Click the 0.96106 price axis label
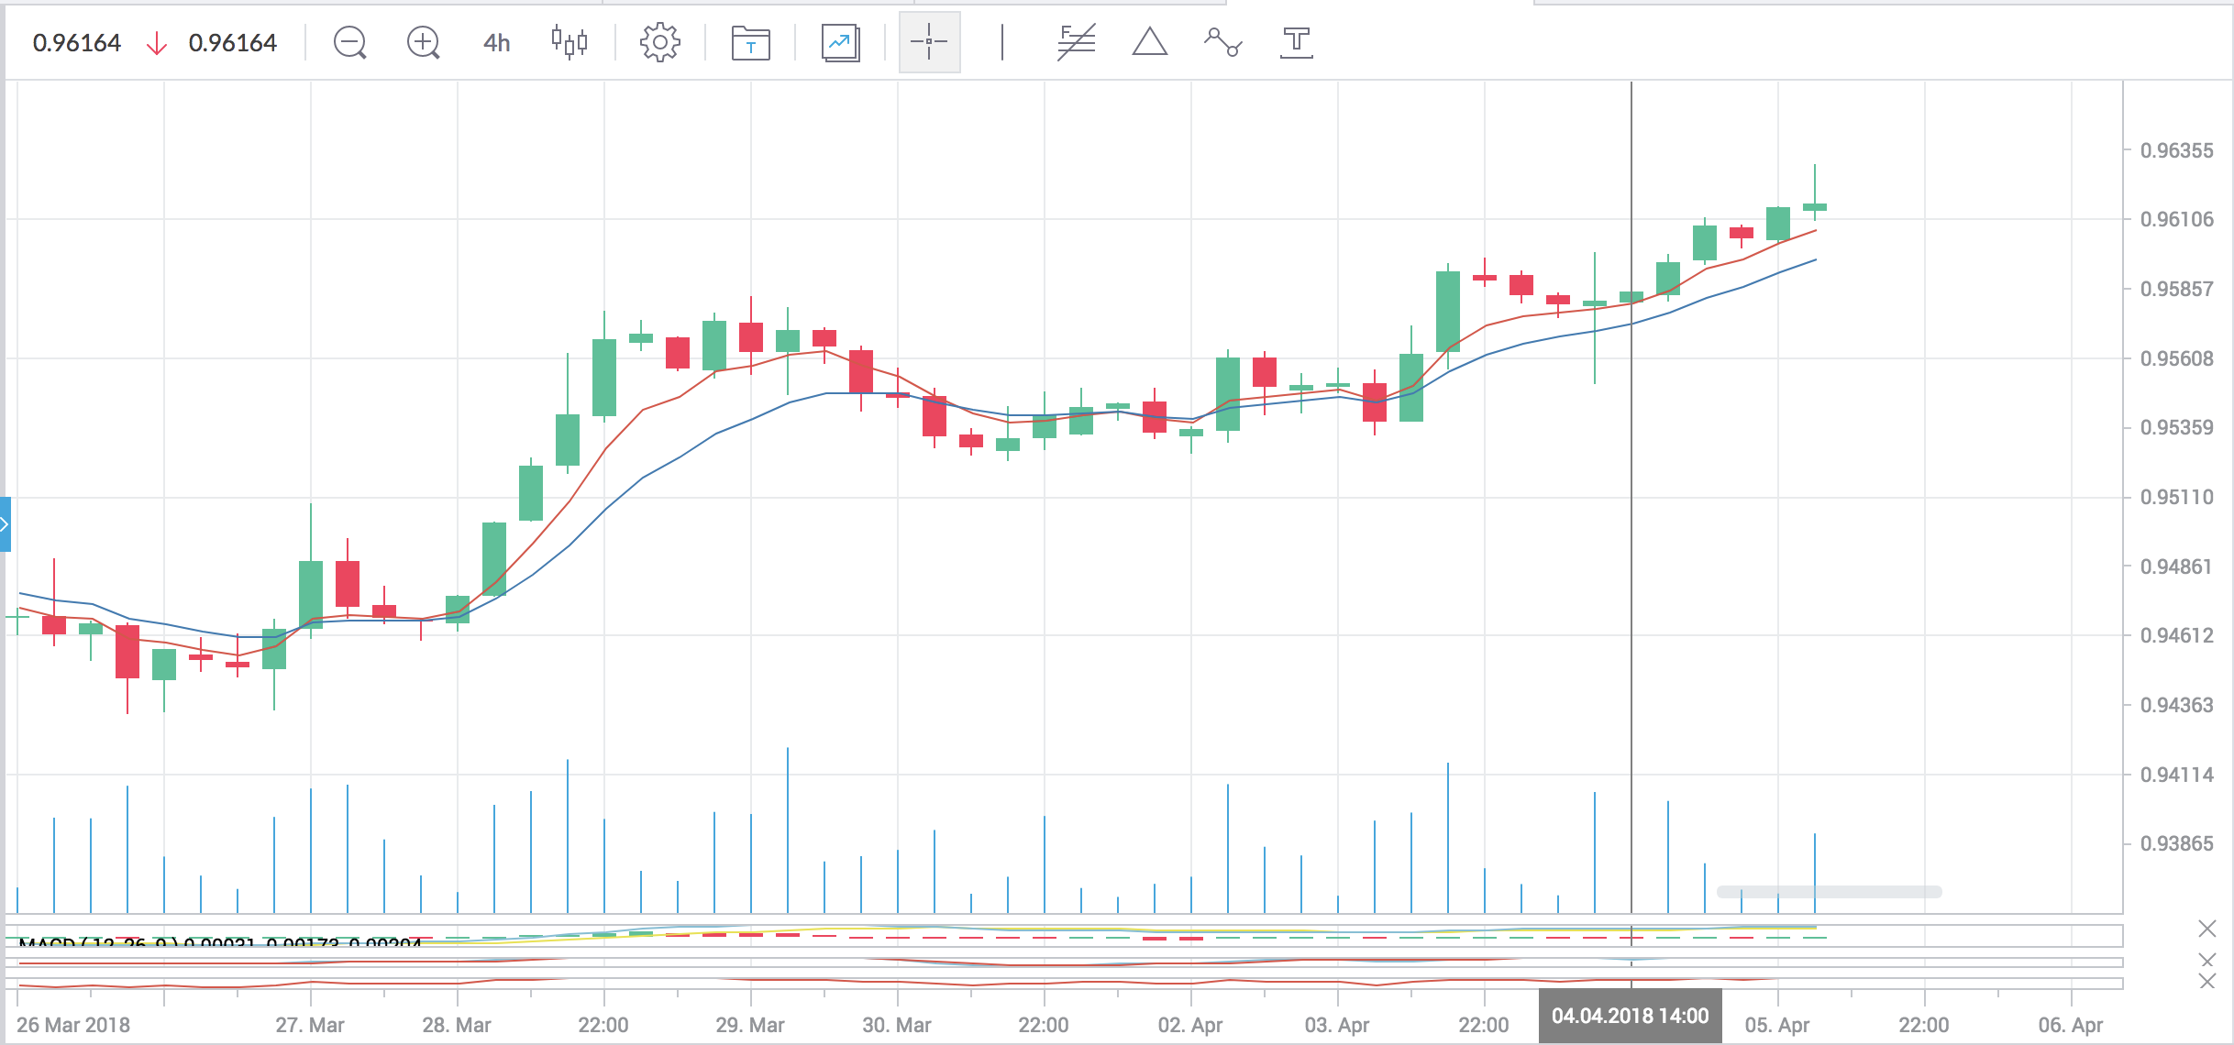Image resolution: width=2234 pixels, height=1045 pixels. 2176,219
